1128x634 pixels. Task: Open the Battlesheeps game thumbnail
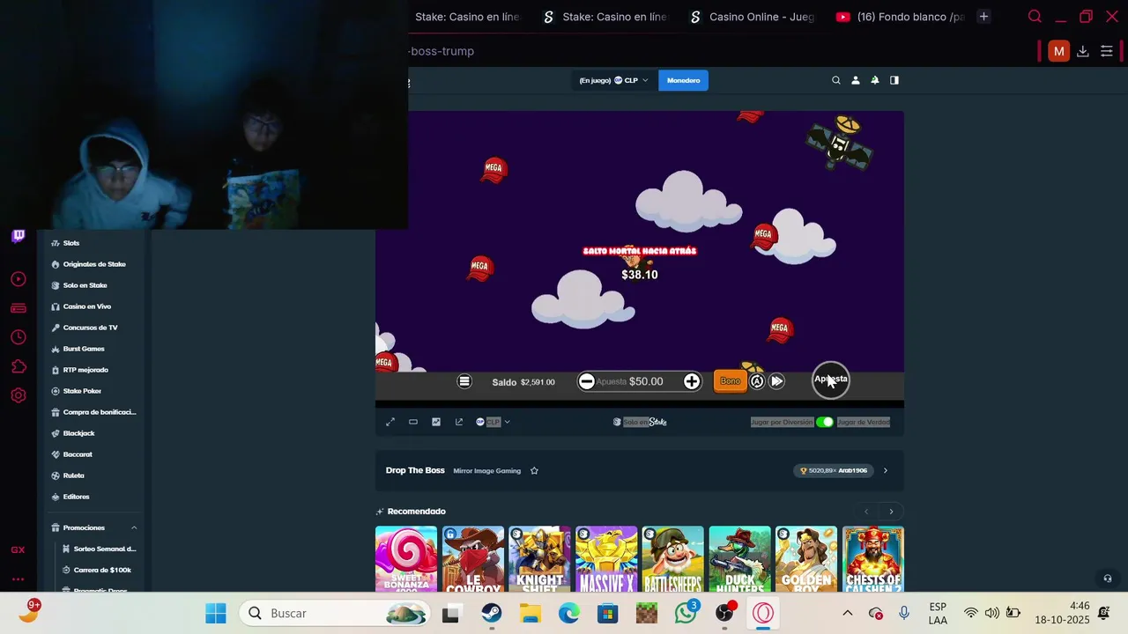click(673, 559)
